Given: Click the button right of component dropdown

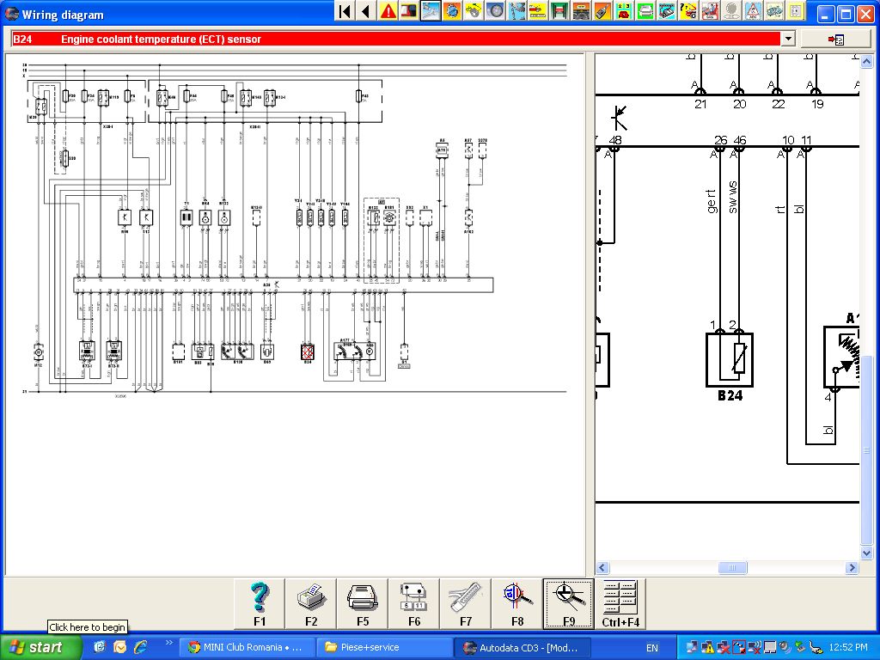Looking at the screenshot, I should pos(834,39).
